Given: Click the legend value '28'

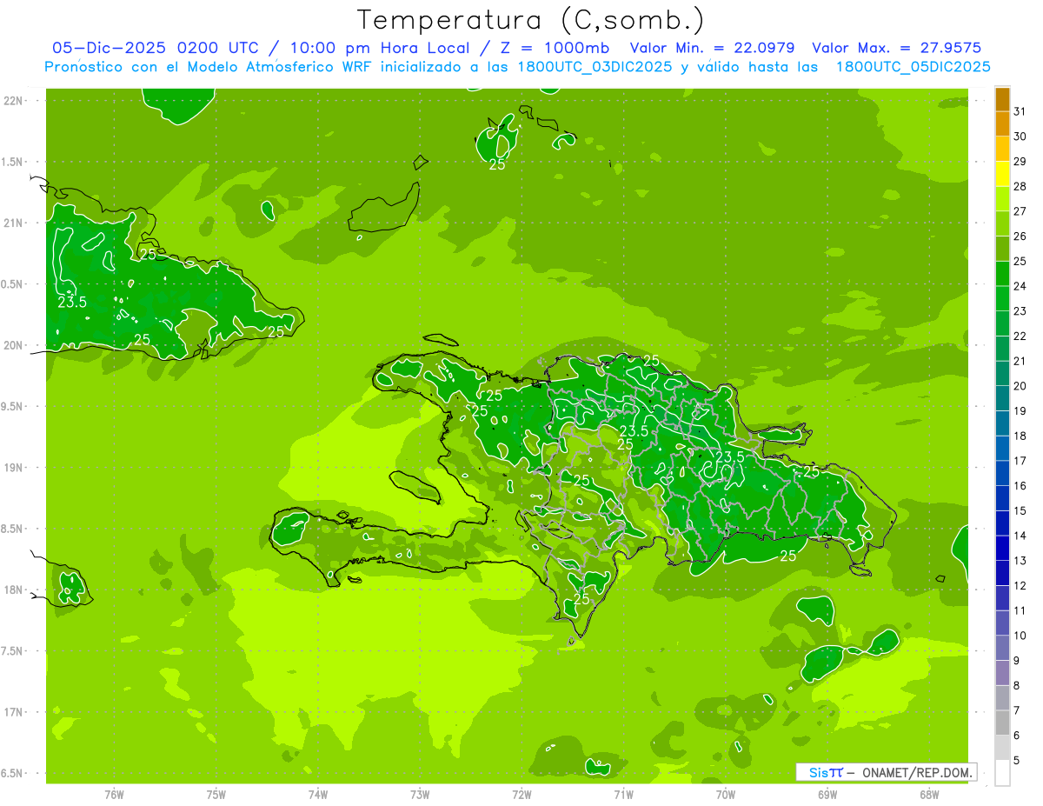Looking at the screenshot, I should [1020, 186].
